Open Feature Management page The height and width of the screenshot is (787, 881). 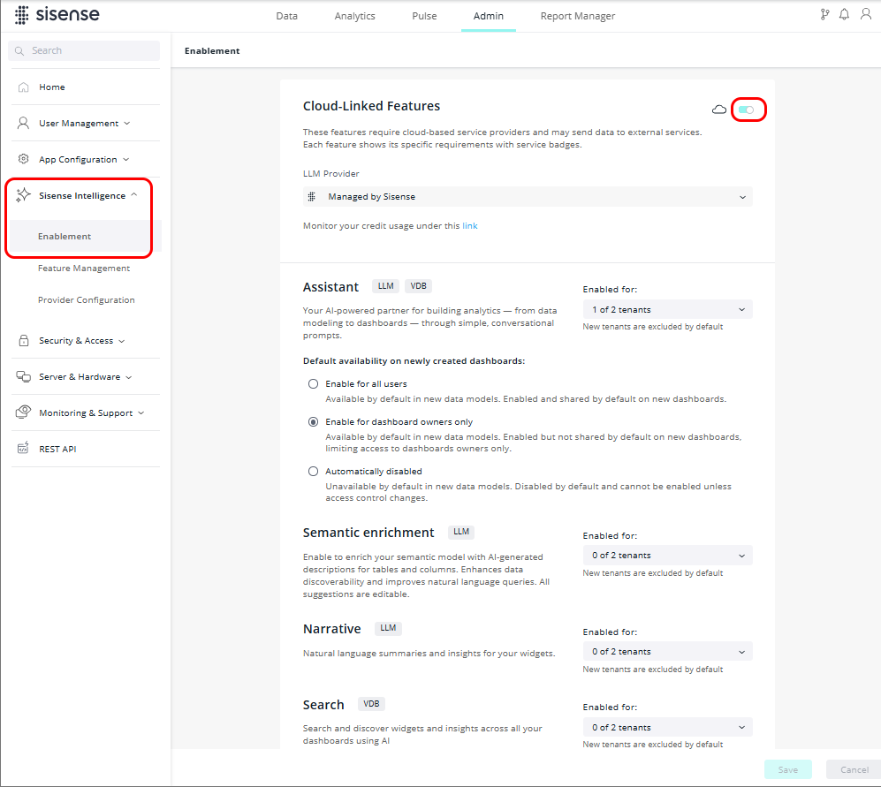coord(84,268)
